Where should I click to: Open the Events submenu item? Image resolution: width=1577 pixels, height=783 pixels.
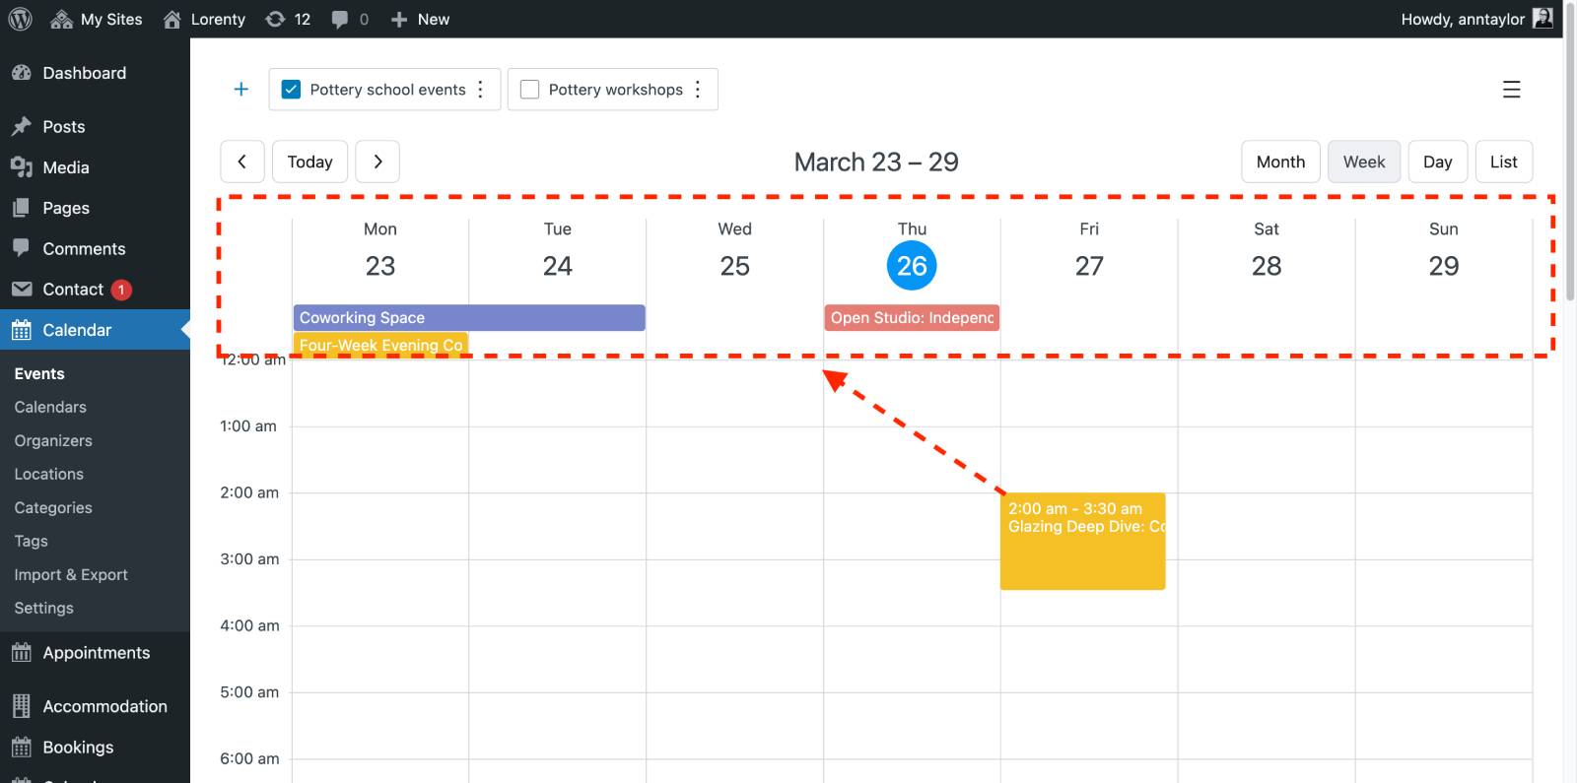[x=39, y=373]
